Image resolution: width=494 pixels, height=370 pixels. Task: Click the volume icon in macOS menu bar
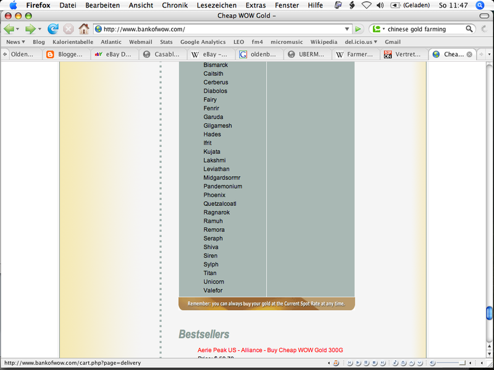click(380, 5)
